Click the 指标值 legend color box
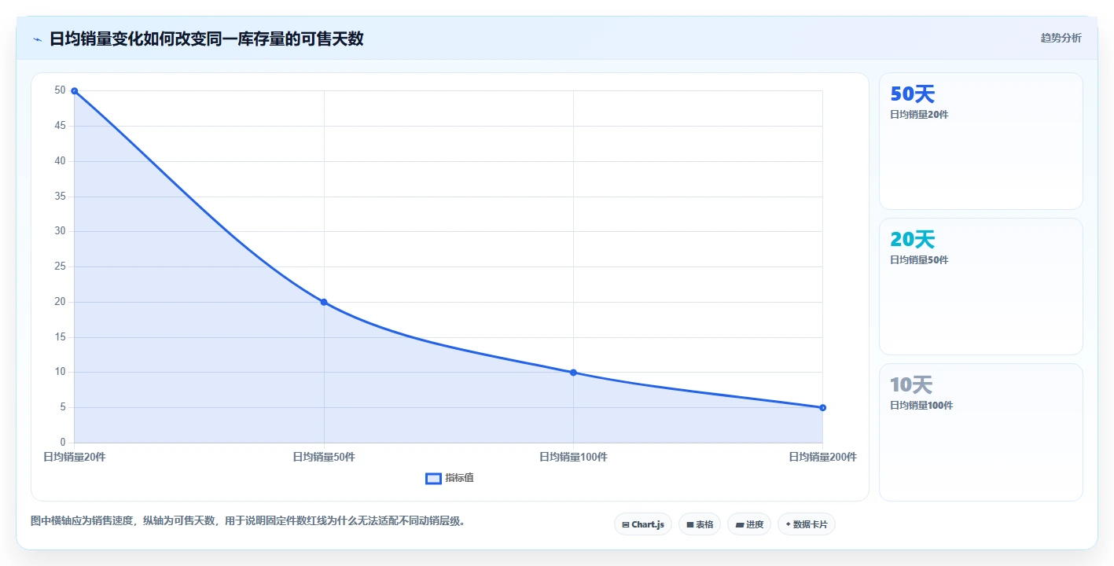 pos(433,478)
